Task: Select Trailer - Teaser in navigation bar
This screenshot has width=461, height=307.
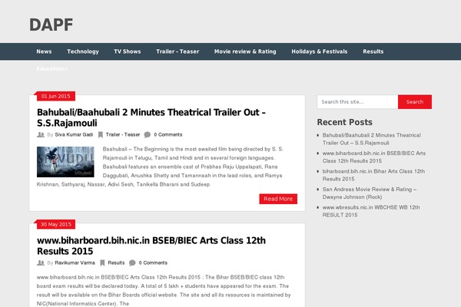Action: pos(177,51)
